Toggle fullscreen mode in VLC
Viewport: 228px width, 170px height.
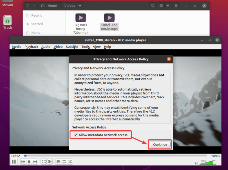44,162
